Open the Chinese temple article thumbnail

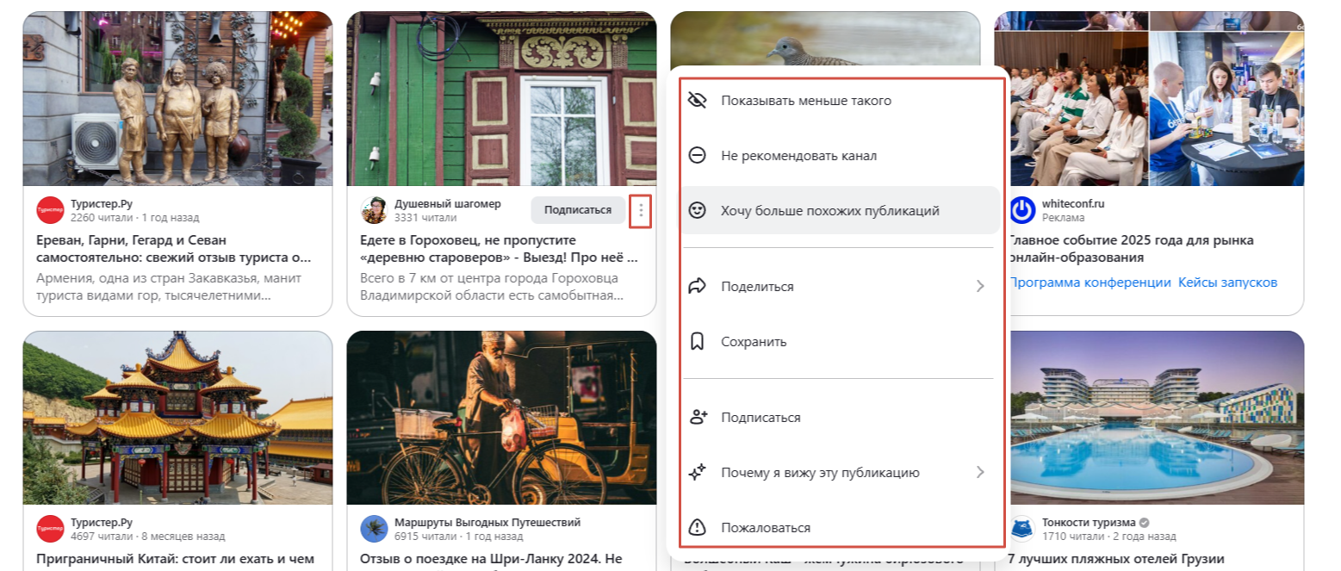pos(177,418)
